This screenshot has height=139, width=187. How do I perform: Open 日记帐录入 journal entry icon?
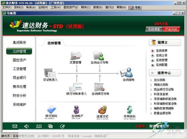coord(50,73)
